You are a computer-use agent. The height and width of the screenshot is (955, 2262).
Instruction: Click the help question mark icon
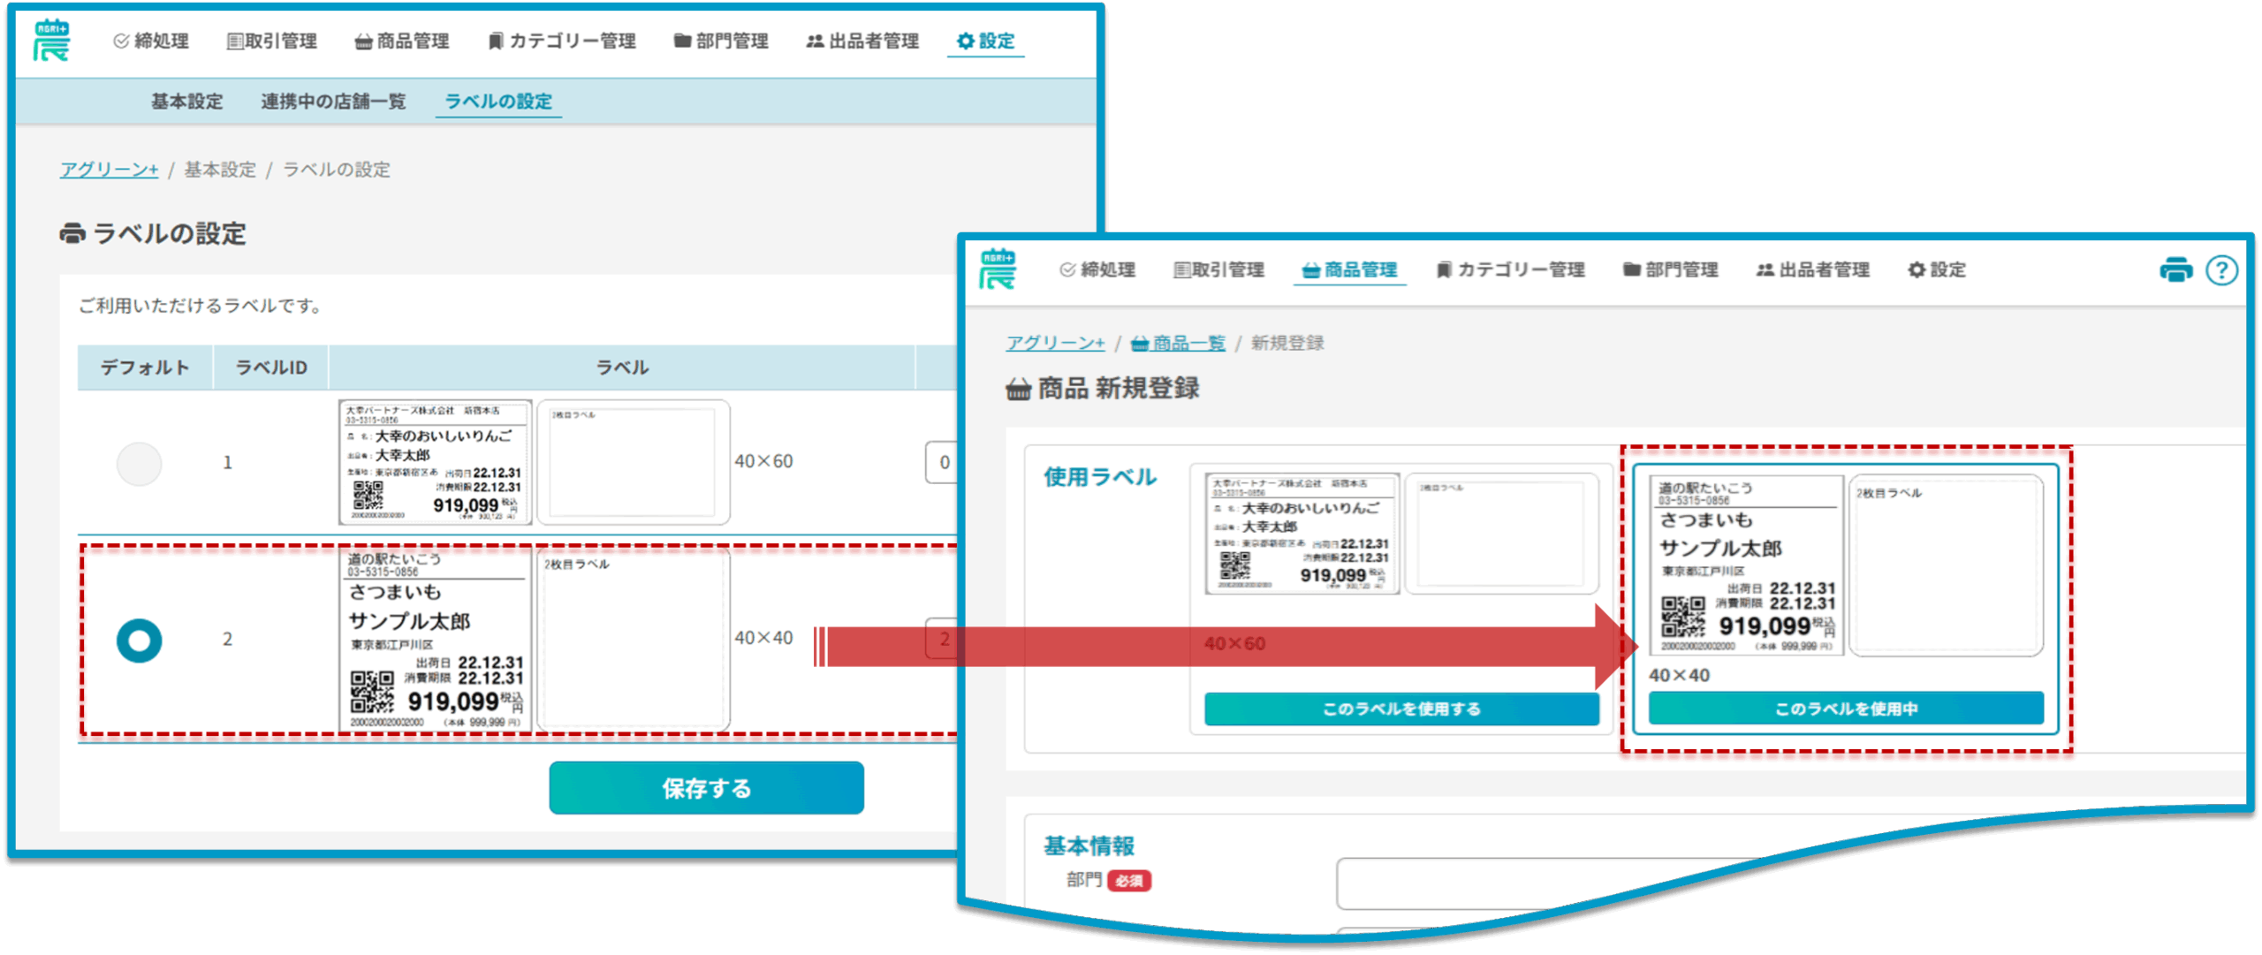[x=2221, y=269]
